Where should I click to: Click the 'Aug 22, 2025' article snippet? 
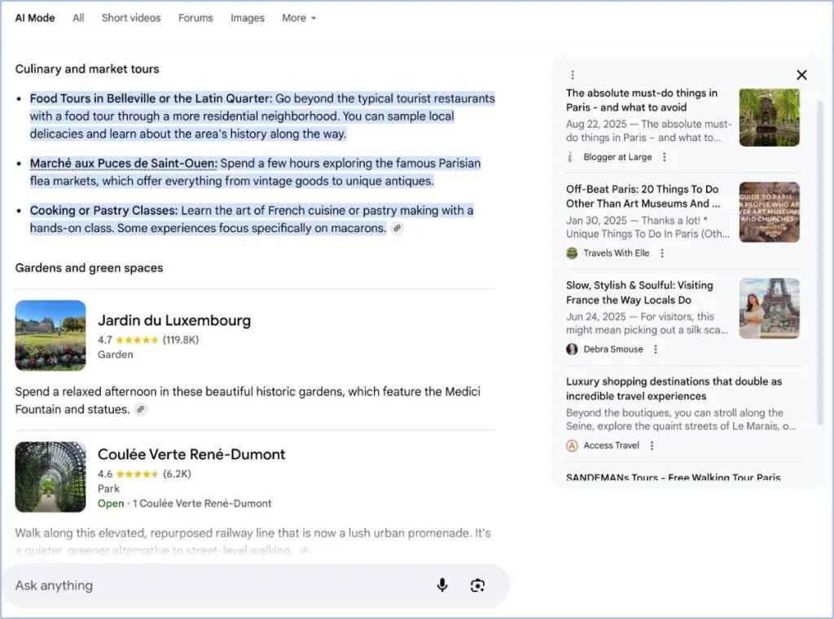649,131
